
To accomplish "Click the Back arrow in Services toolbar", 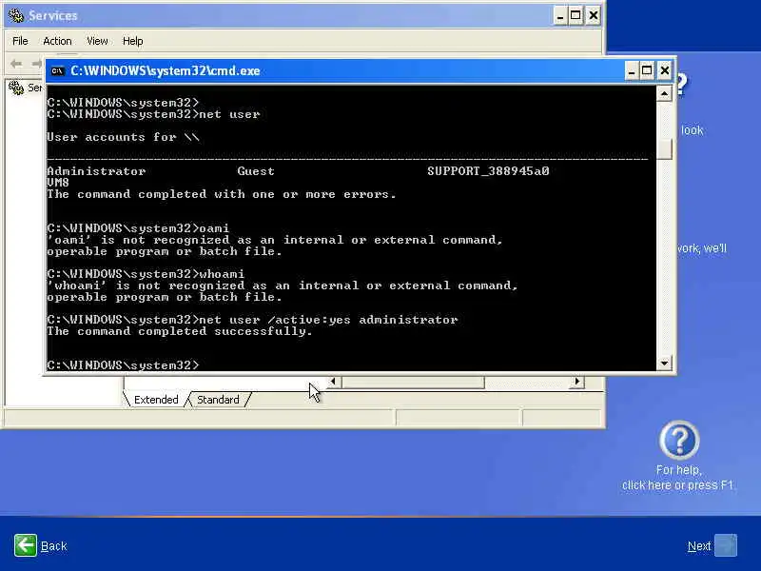I will coord(16,64).
